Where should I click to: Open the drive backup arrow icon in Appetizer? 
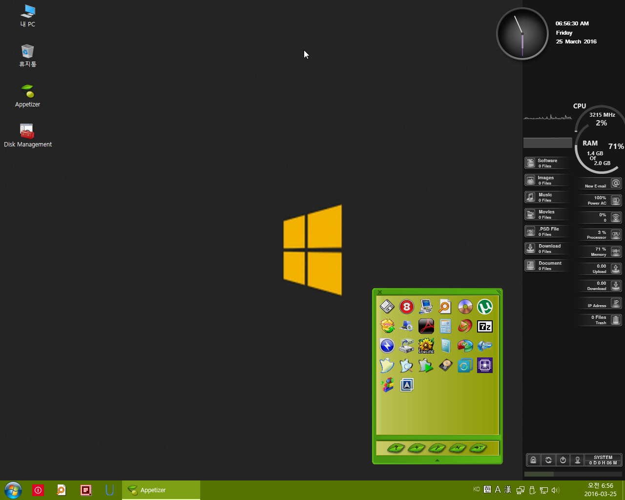tap(407, 346)
